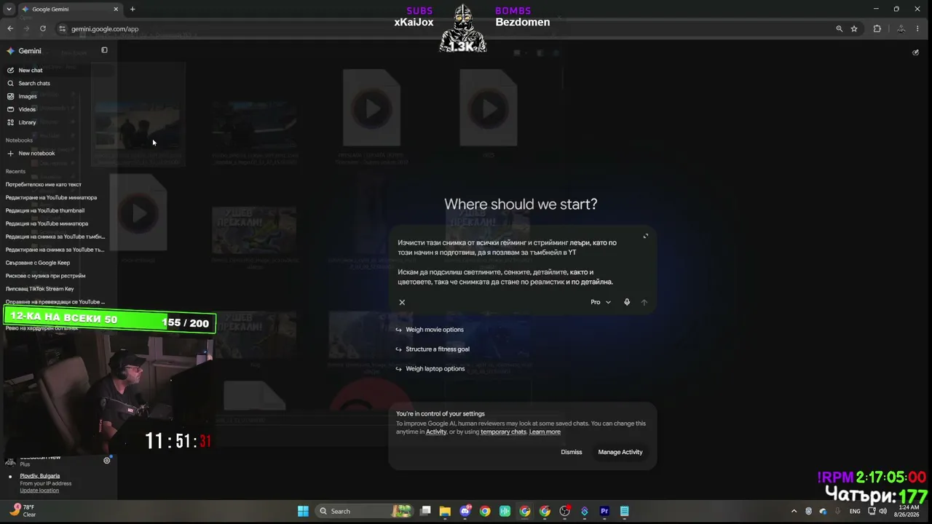This screenshot has width=932, height=524.
Task: Open the Pro model dropdown
Action: click(601, 302)
